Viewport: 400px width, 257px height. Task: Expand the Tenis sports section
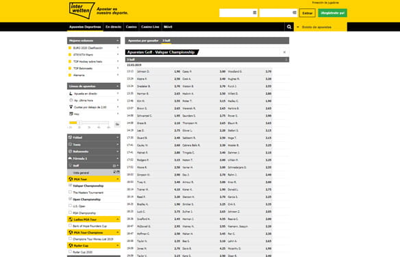[x=117, y=145]
